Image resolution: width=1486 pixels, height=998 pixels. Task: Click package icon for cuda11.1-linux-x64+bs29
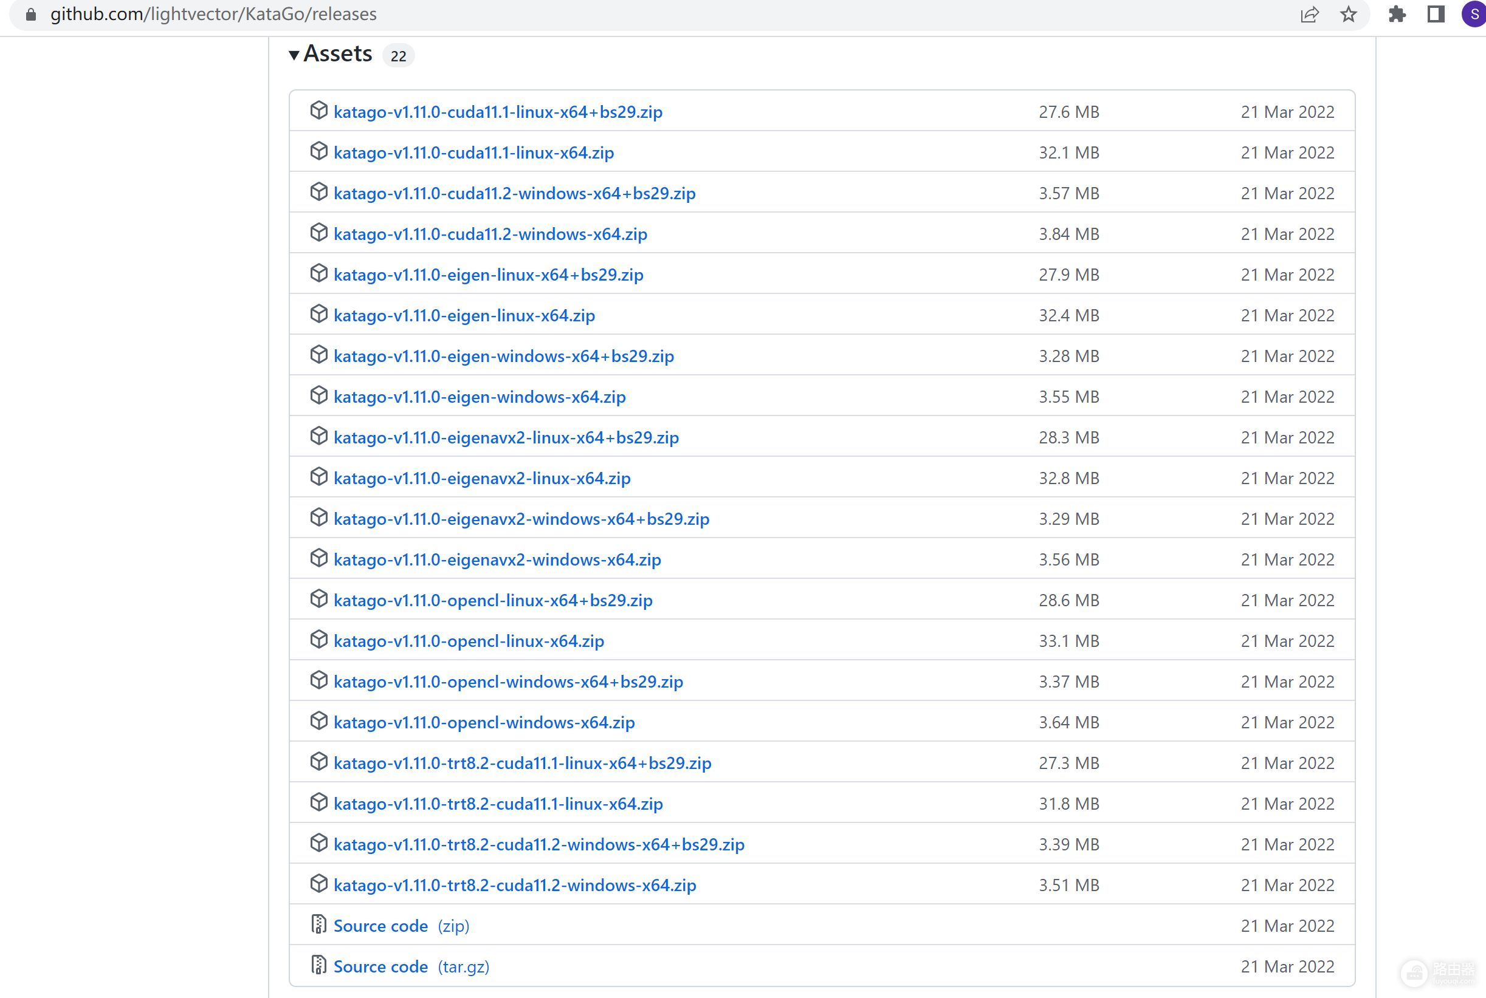pyautogui.click(x=318, y=111)
